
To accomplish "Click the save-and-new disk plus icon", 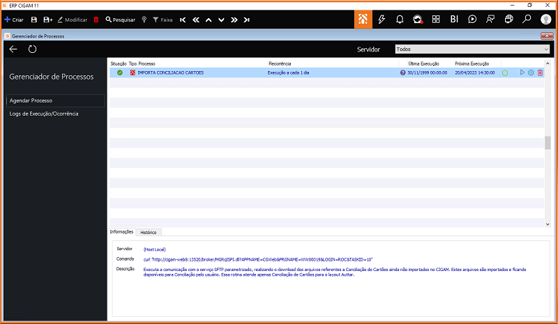I will point(47,20).
